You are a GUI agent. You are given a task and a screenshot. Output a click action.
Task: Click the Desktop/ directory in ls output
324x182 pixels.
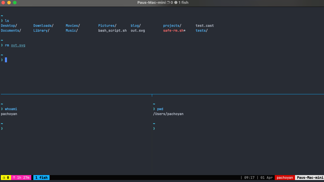point(8,25)
